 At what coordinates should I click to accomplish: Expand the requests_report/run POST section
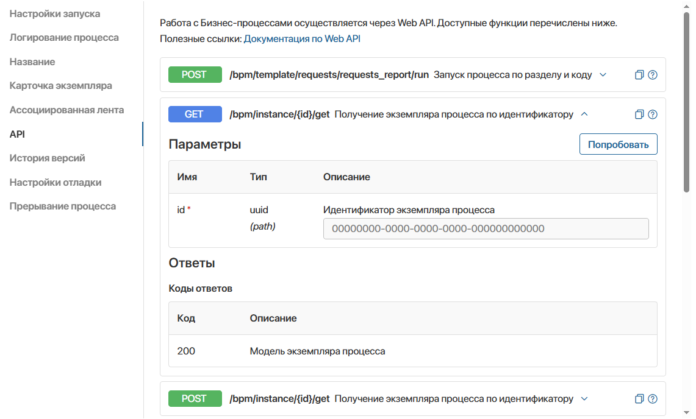tap(603, 75)
